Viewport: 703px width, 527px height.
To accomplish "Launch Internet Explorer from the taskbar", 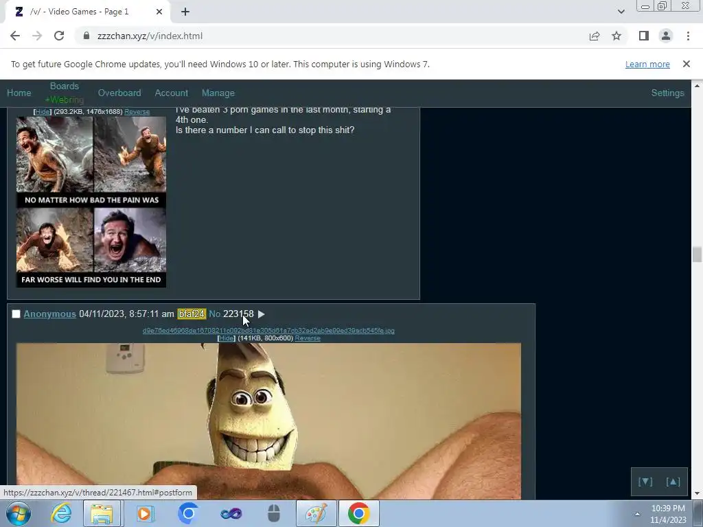I will [61, 513].
